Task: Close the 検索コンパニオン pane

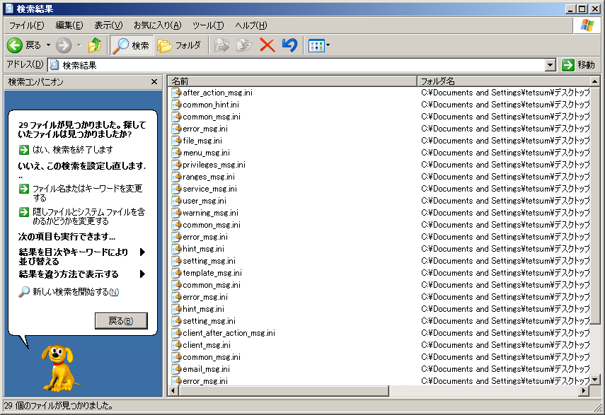Action: pyautogui.click(x=154, y=82)
